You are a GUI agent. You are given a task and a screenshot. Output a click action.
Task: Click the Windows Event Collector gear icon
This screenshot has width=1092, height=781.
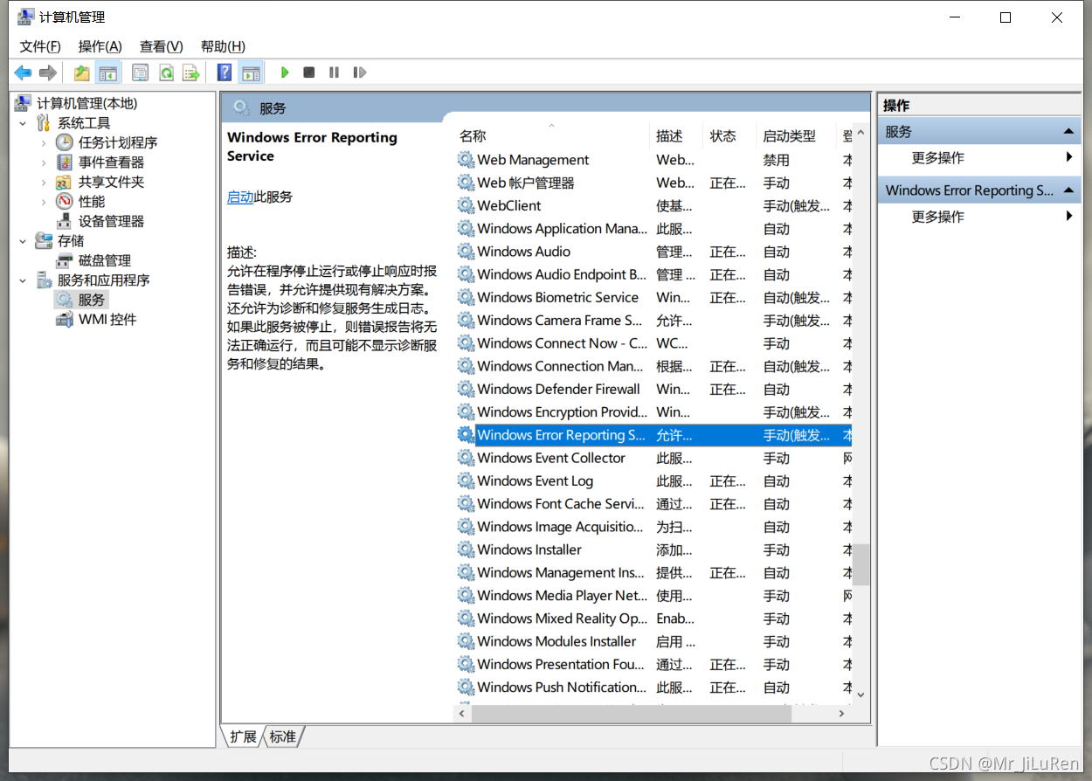[466, 459]
